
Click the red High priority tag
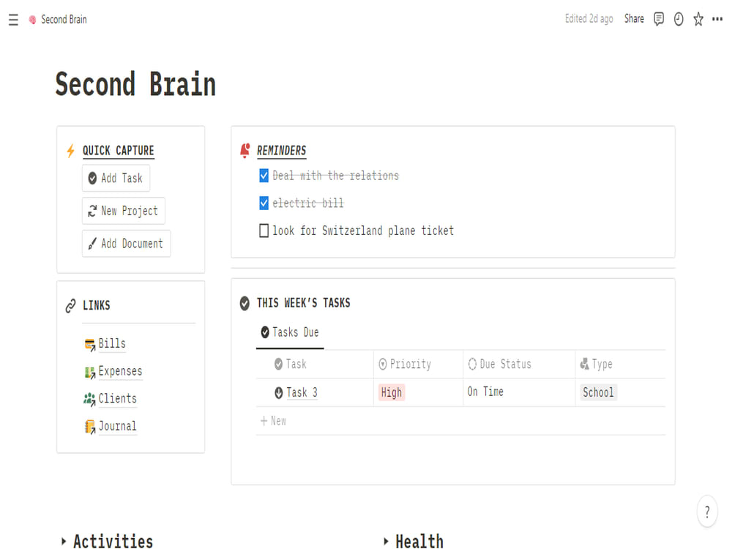[x=392, y=392]
